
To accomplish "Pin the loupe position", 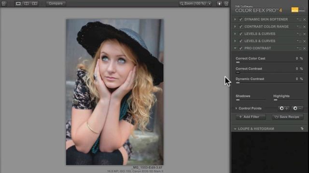I will (302, 129).
